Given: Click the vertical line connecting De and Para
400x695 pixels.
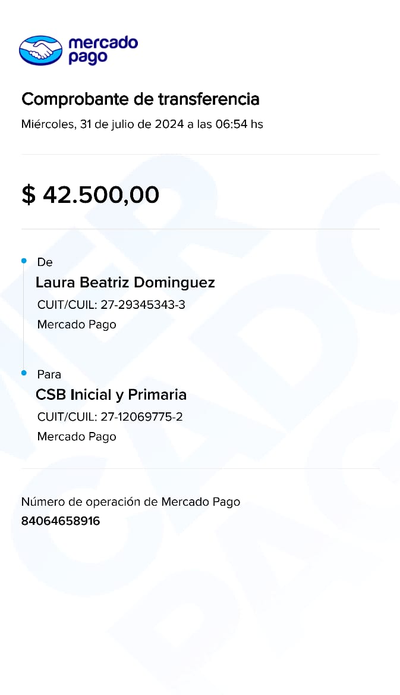Looking at the screenshot, I should click(24, 317).
